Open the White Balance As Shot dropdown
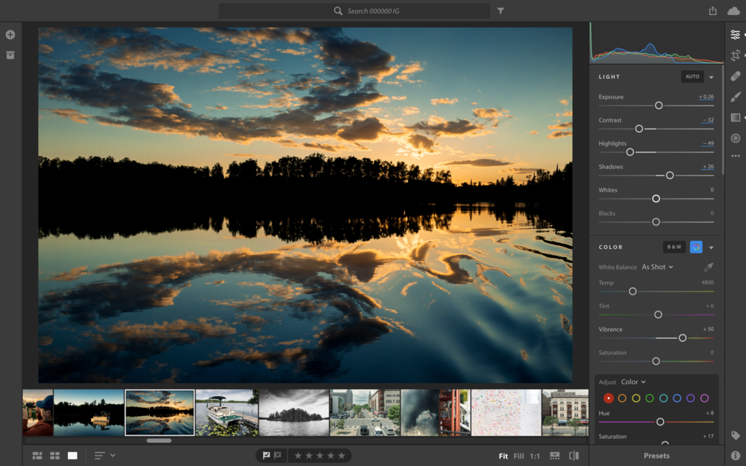The width and height of the screenshot is (746, 466). tap(658, 267)
